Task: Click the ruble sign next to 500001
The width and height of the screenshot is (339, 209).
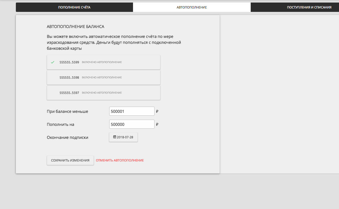Action: [157, 111]
